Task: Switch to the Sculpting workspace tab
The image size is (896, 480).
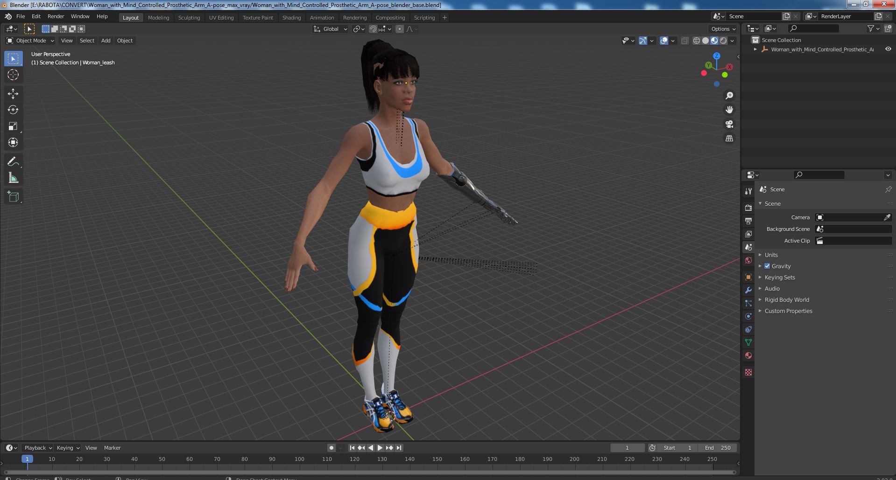Action: click(x=189, y=18)
